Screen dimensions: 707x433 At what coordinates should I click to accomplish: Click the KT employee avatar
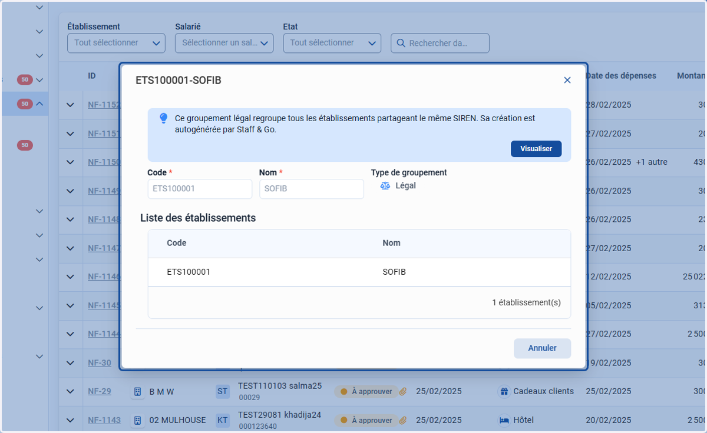(223, 420)
